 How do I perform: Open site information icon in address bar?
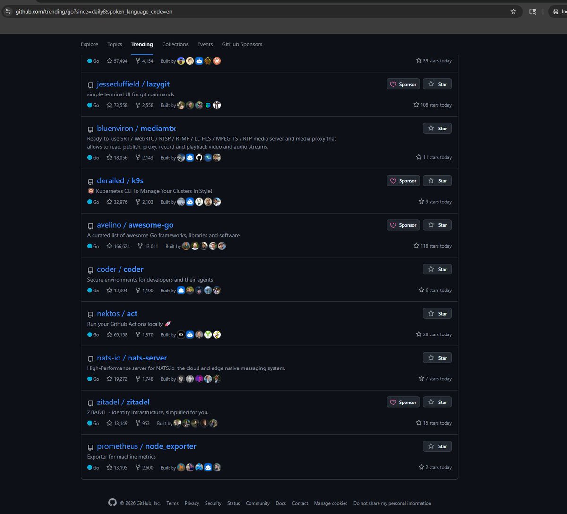(x=8, y=12)
